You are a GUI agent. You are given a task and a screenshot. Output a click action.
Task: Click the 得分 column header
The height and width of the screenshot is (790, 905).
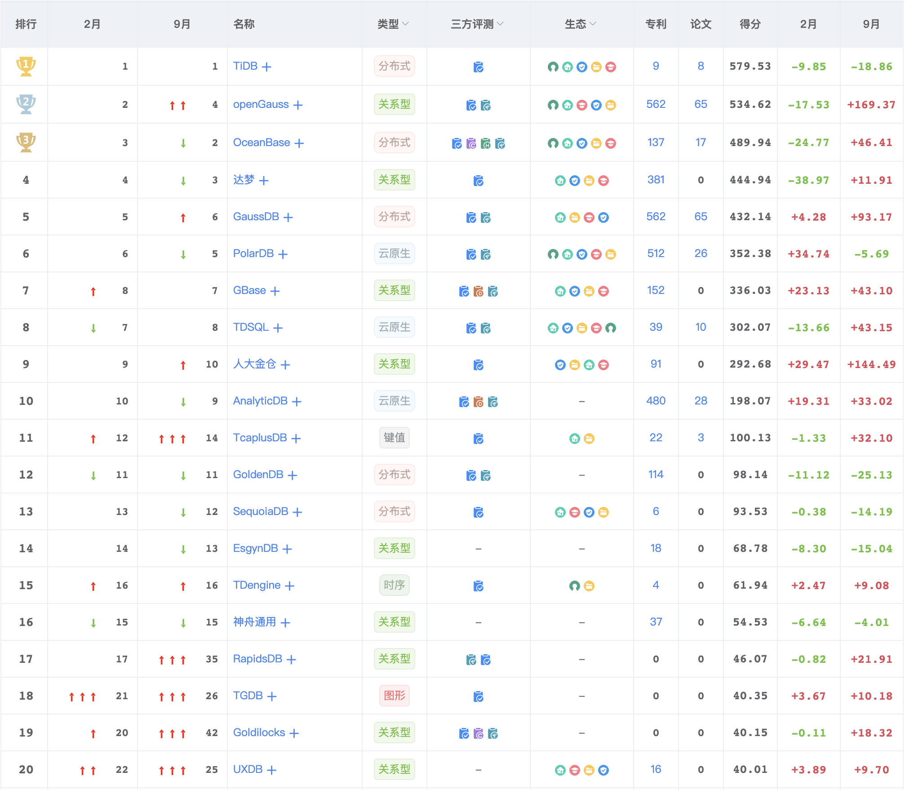[x=750, y=24]
